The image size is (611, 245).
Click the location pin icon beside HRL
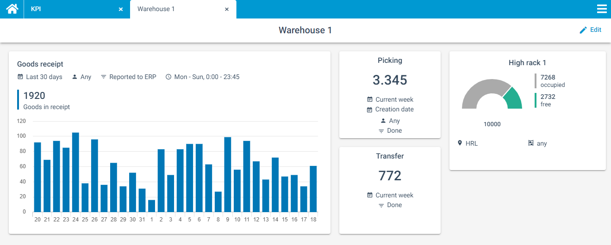pyautogui.click(x=460, y=143)
